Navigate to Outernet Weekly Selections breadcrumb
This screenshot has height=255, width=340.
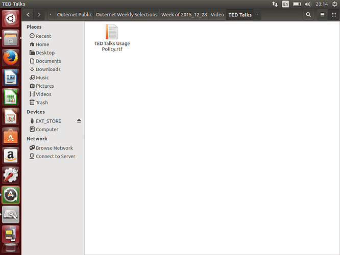click(x=127, y=15)
